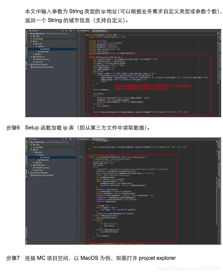The image size is (223, 274).
Task: Switch to GetAddr.java tab in lower IDE
Action: click(x=100, y=139)
